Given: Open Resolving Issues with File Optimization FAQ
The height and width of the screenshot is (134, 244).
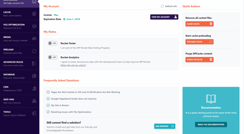Looking at the screenshot, I should coord(71,112).
